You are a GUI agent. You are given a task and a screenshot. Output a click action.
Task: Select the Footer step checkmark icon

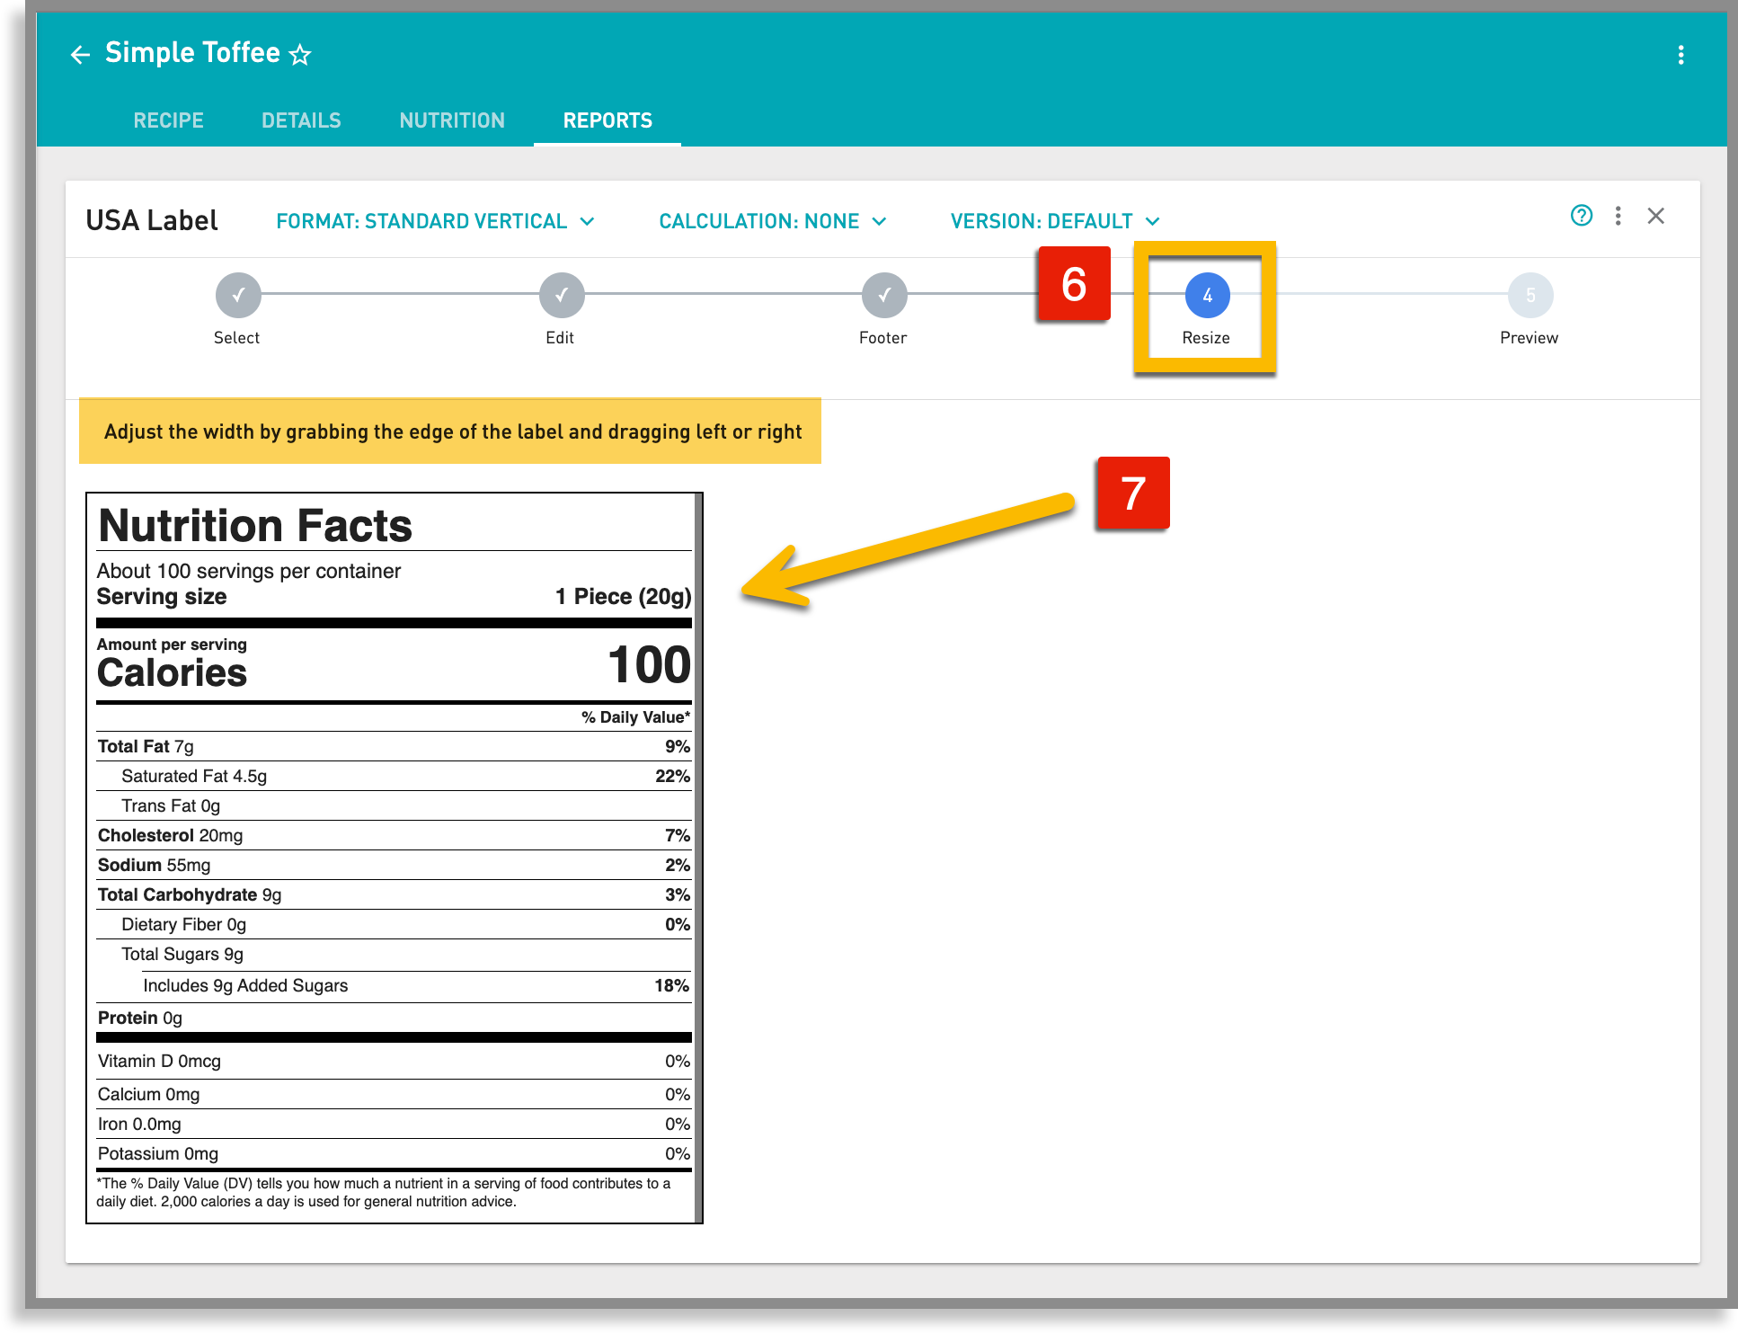(x=884, y=295)
